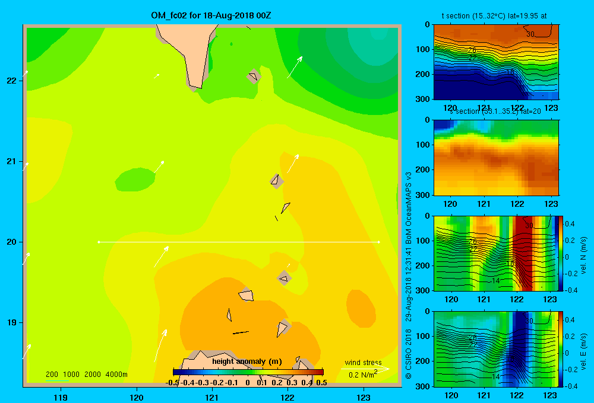Click the "0.2 N/m" wind stress value
Viewport: 594px width, 403px height.
click(362, 375)
